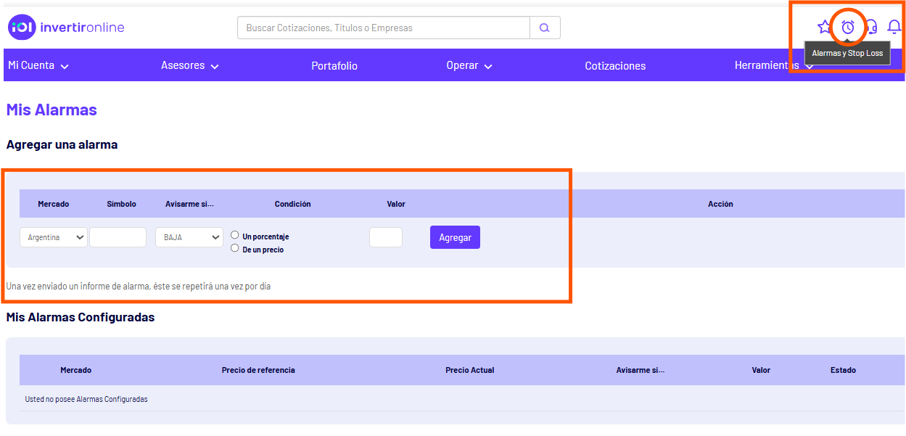906x436 pixels.
Task: Expand the Operar menu
Action: pyautogui.click(x=469, y=65)
